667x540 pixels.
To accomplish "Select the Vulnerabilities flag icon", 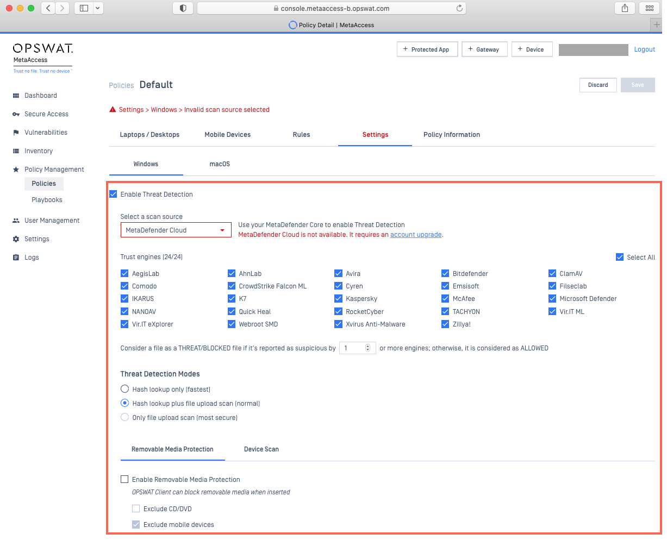I will pos(16,133).
